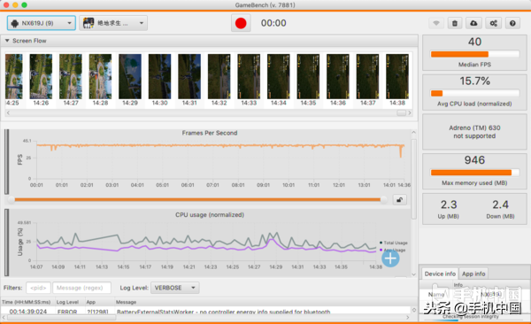Click the Frames Per Second chart title
Image resolution: width=531 pixels, height=324 pixels.
point(210,133)
